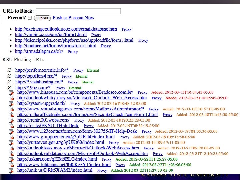Image resolution: width=240 pixels, height=180 pixels.
Task: Click the delete icon for yurtseven.gen.tr
Action: click(11, 143)
